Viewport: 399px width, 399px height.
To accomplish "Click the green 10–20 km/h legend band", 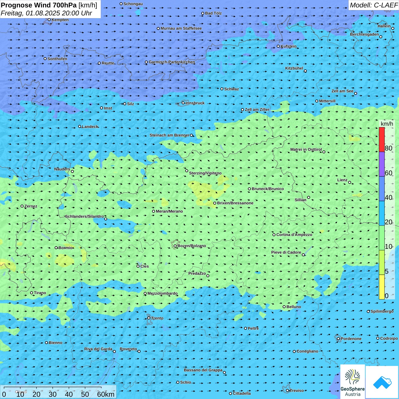I will 382,238.
